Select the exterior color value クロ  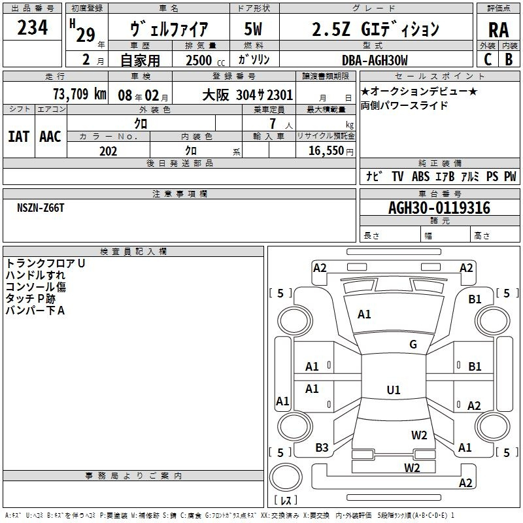pyautogui.click(x=141, y=124)
